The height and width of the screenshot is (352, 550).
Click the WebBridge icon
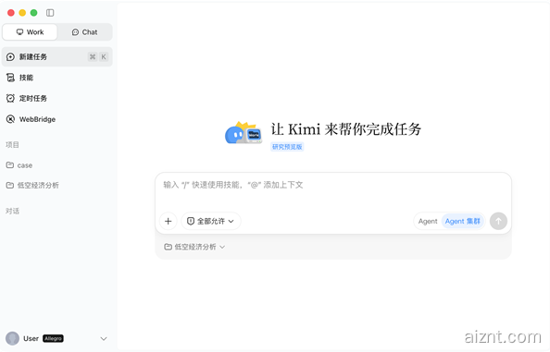click(10, 119)
